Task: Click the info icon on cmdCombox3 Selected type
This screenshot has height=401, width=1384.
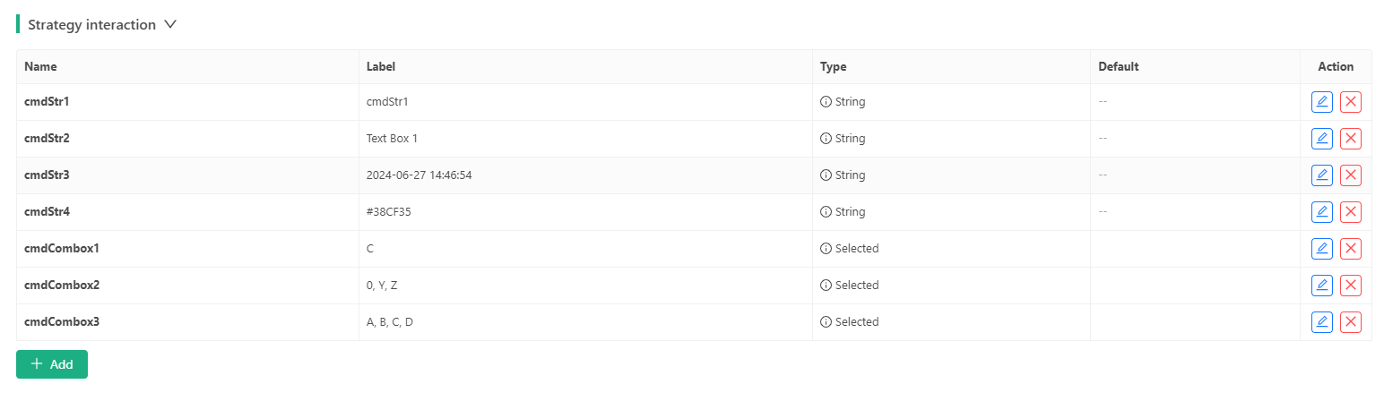Action: pyautogui.click(x=826, y=322)
